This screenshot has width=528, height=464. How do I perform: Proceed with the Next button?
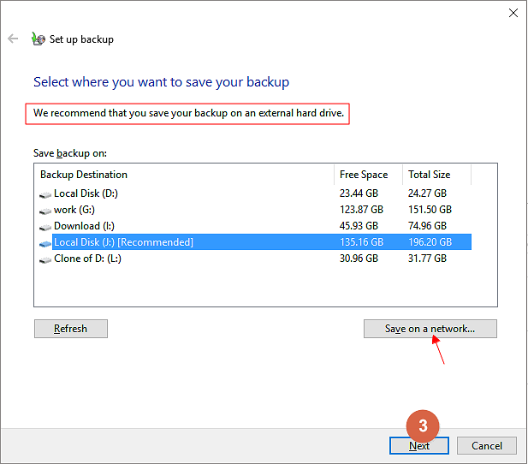[419, 445]
